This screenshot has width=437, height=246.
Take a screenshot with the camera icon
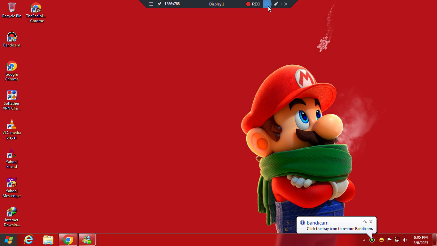[x=267, y=4]
